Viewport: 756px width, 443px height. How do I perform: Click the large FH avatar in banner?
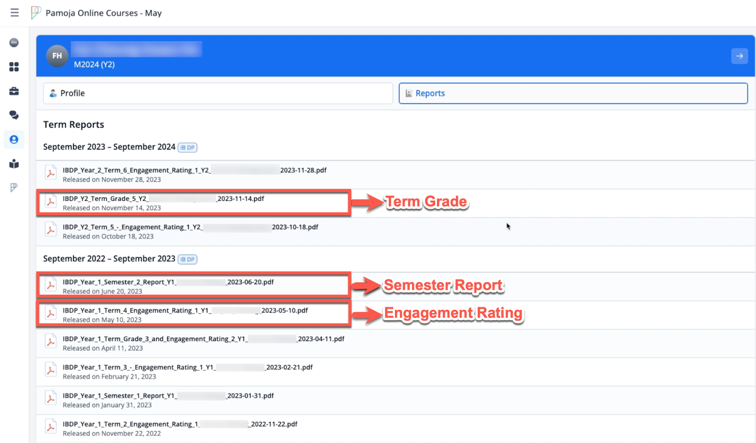[x=57, y=56]
